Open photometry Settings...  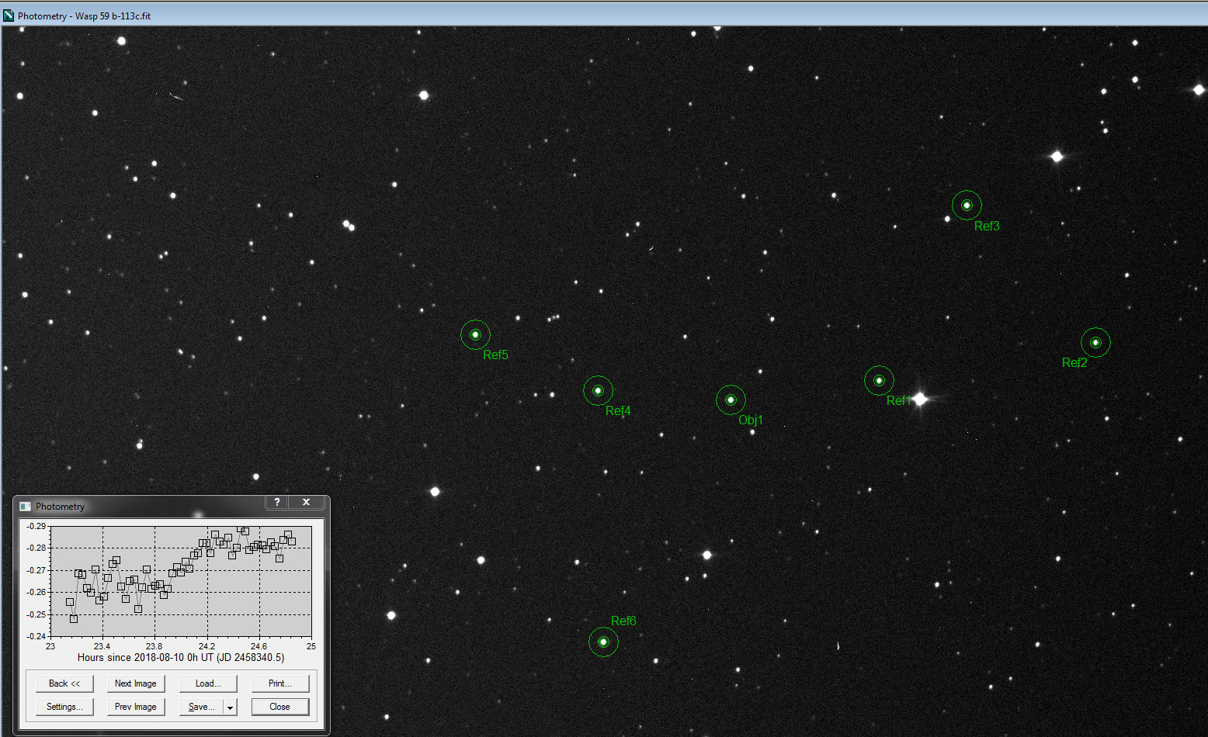point(64,707)
